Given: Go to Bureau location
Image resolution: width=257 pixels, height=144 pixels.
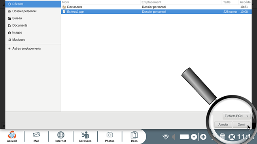Looking at the screenshot, I should click(x=33, y=18).
